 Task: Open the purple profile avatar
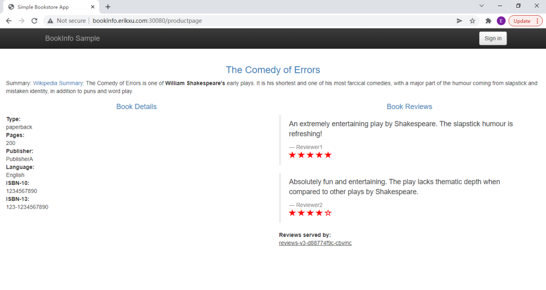tap(501, 21)
